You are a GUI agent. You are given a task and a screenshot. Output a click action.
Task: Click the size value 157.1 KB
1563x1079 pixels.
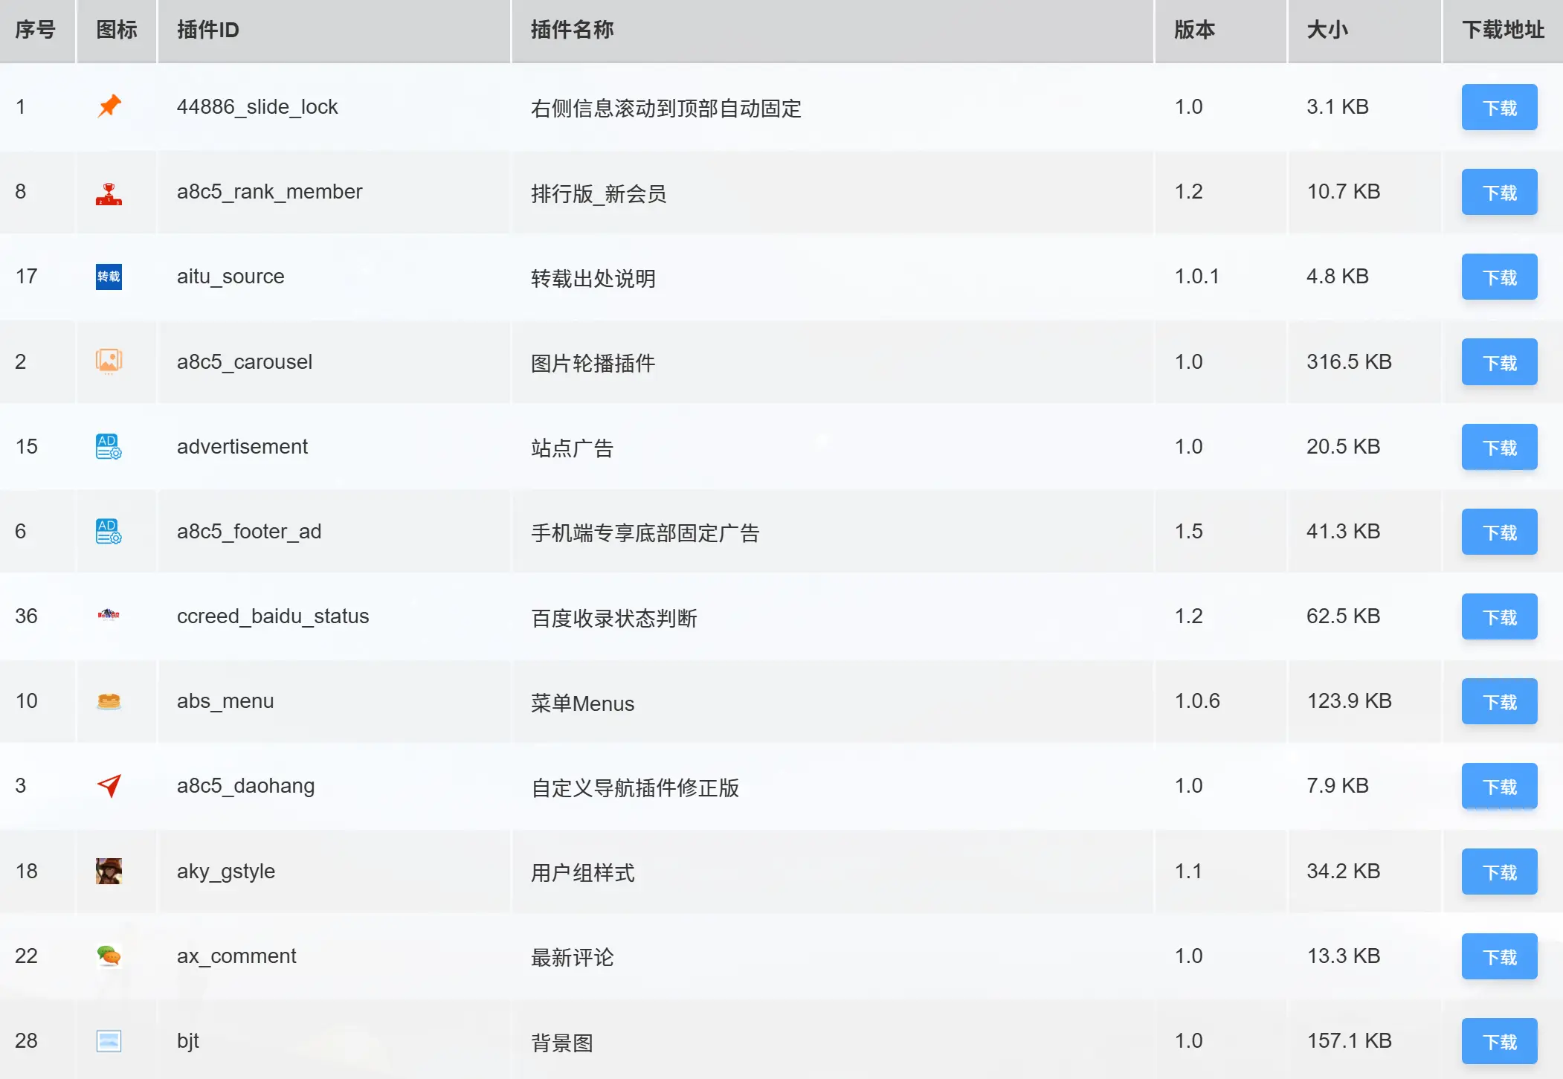1349,1040
